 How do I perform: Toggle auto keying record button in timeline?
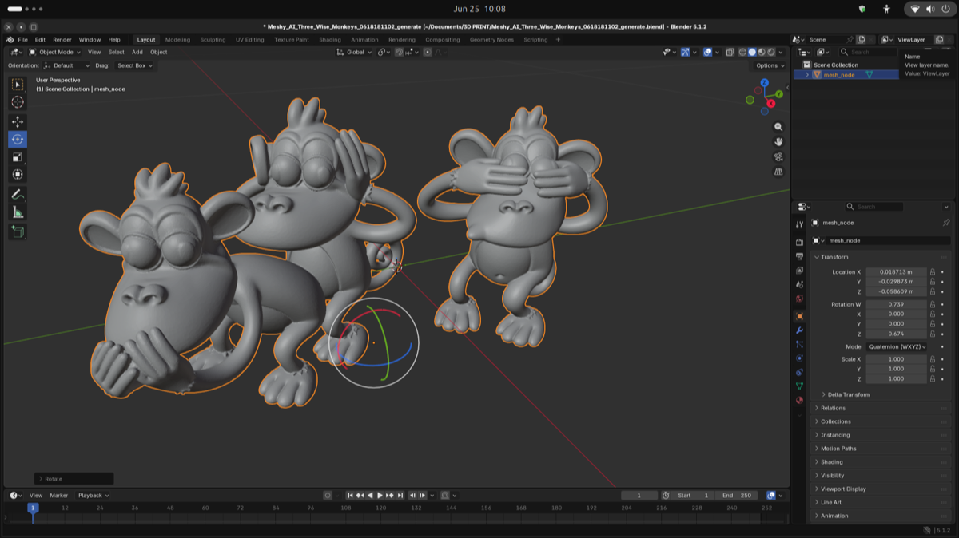pyautogui.click(x=328, y=496)
